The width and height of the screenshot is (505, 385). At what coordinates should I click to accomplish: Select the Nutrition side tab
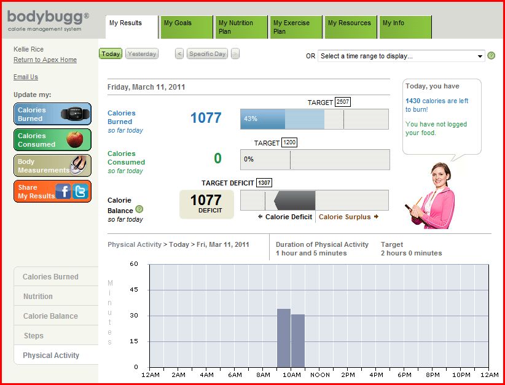coord(56,296)
